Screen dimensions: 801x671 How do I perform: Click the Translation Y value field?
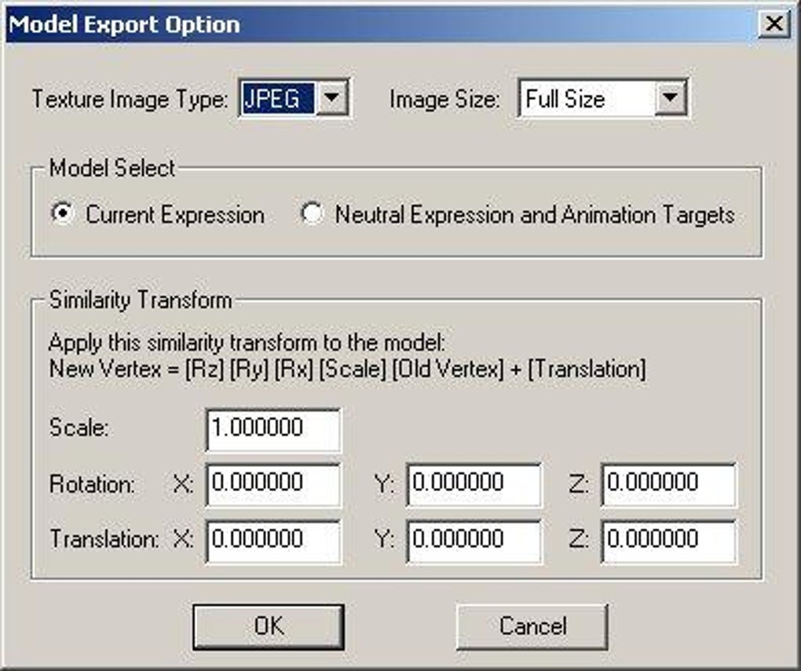474,541
